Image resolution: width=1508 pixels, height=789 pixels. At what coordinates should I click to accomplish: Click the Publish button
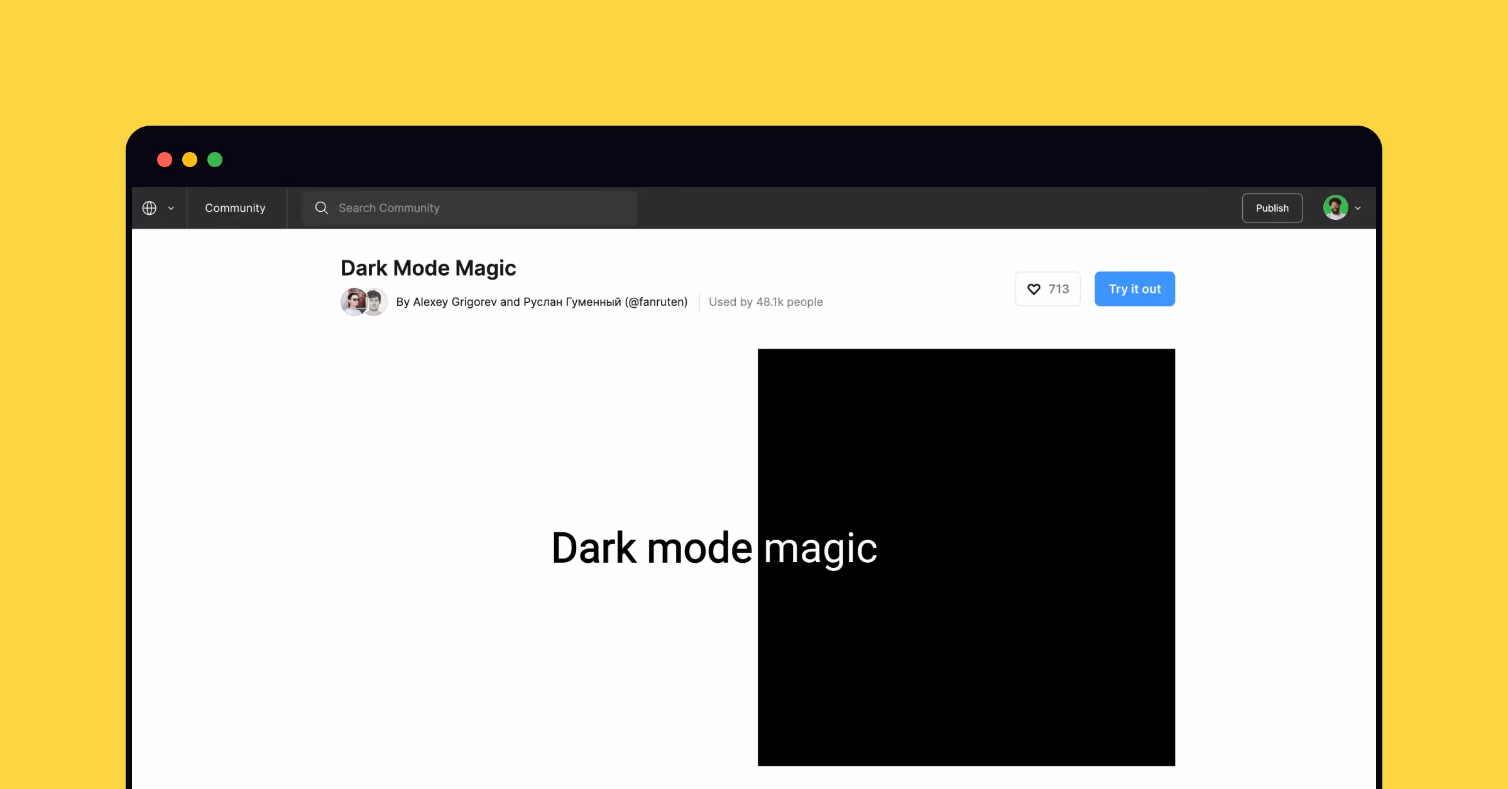point(1272,207)
